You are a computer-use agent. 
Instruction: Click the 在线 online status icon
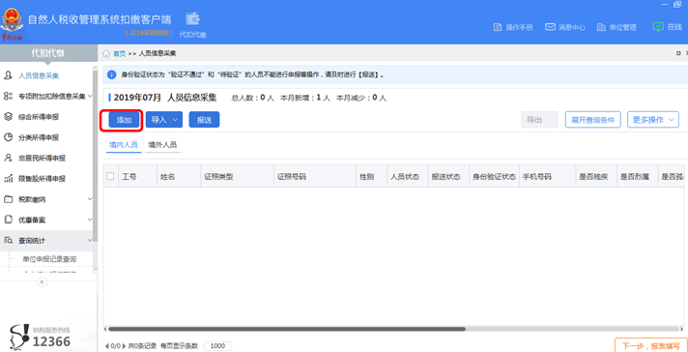click(658, 27)
